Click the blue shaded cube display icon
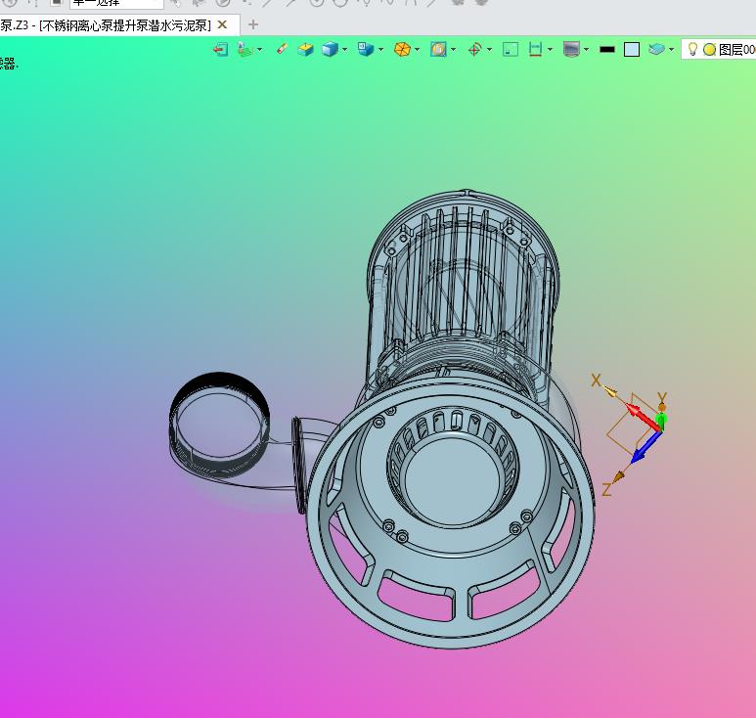The image size is (756, 718). (x=330, y=49)
